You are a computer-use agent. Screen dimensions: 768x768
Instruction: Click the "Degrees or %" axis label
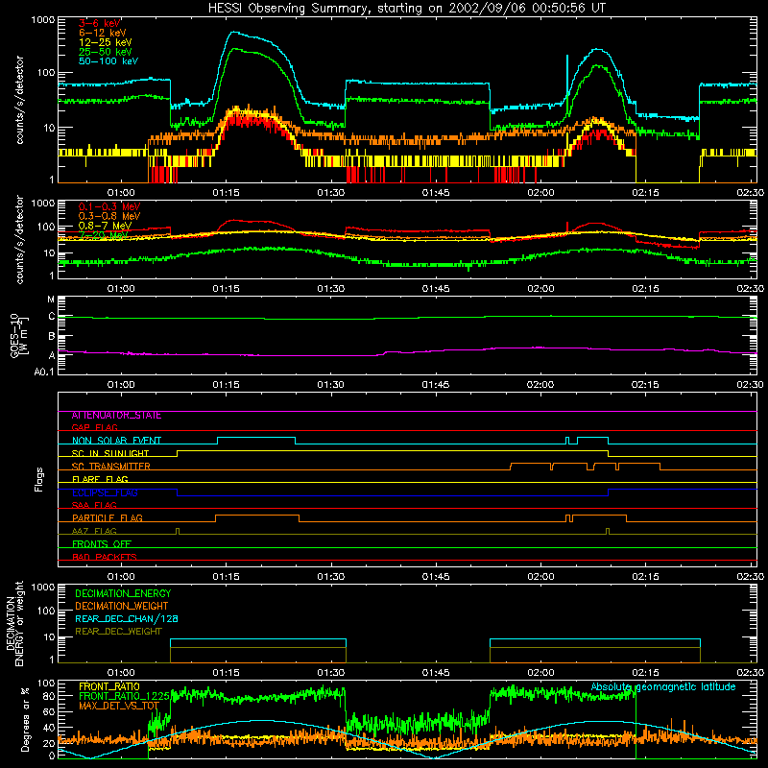[x=25, y=719]
